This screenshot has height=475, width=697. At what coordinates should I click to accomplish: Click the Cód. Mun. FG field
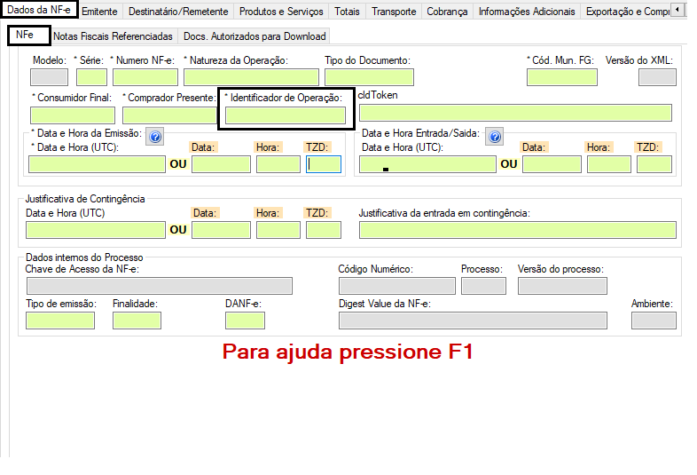(562, 77)
